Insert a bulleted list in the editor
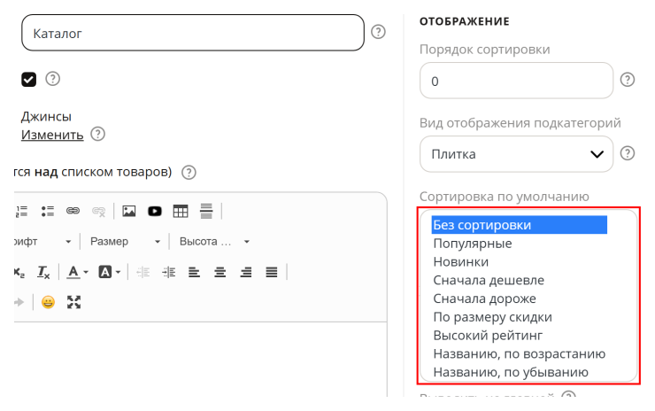The width and height of the screenshot is (655, 411). (x=48, y=211)
